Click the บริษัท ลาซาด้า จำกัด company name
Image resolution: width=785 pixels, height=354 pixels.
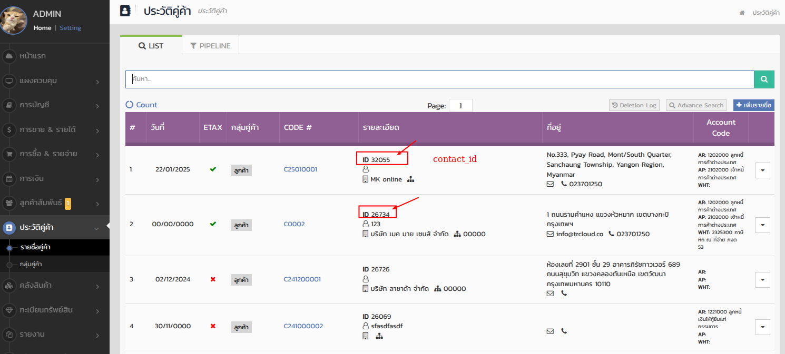(x=399, y=289)
